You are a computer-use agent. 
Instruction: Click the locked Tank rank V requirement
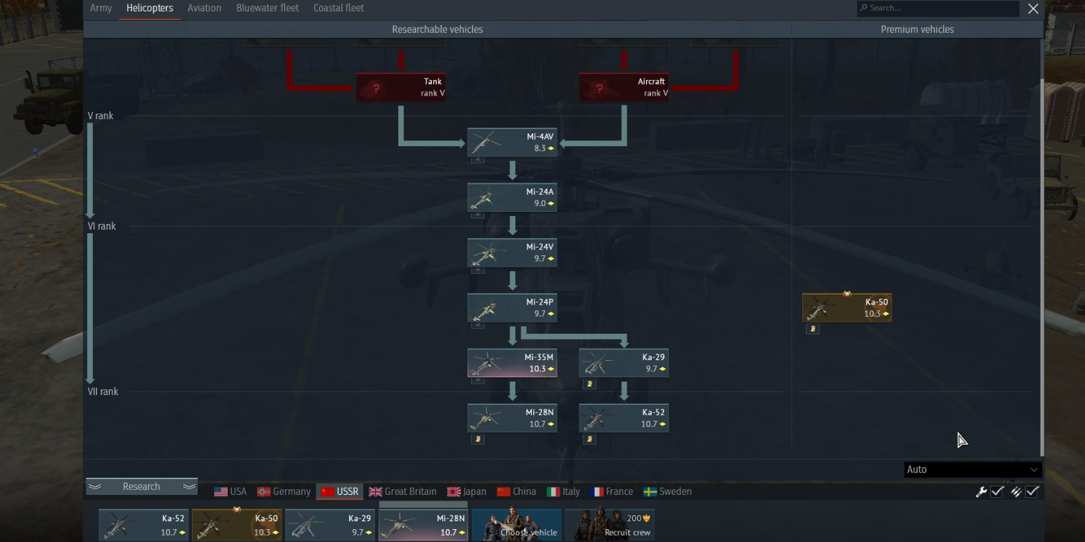pos(400,87)
